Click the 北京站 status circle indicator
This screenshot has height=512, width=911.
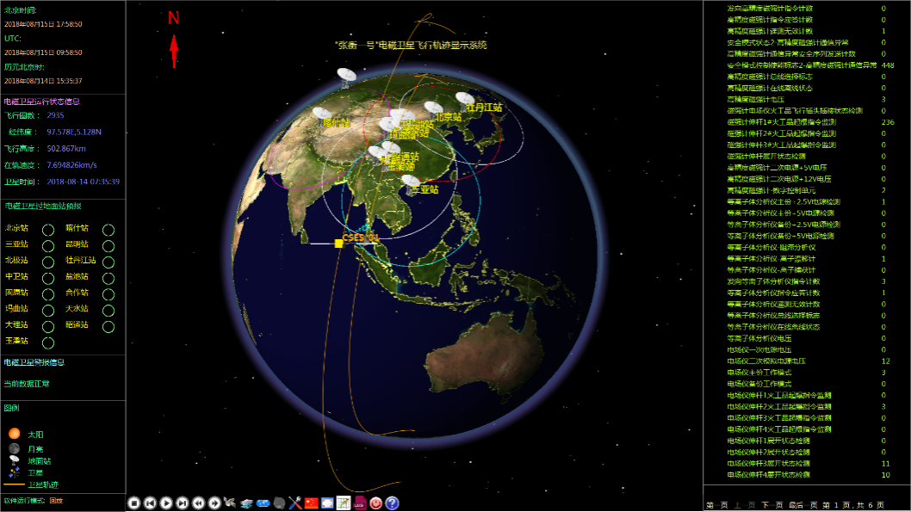48,230
